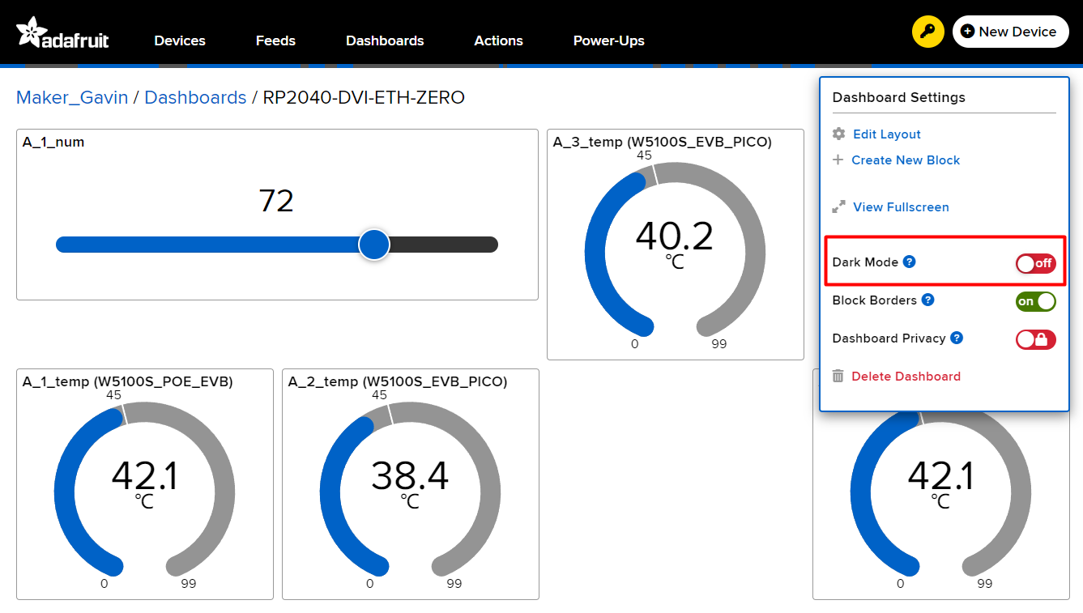Click the Adafruit logo
This screenshot has width=1083, height=613.
(x=62, y=32)
